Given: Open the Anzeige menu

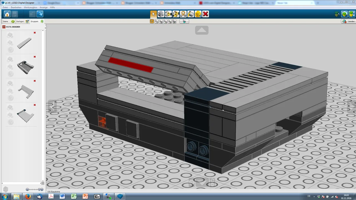Looking at the screenshot, I should coord(43,7).
